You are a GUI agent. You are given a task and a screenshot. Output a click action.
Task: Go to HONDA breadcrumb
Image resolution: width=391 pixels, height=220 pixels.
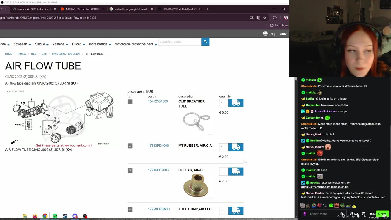pos(22,54)
